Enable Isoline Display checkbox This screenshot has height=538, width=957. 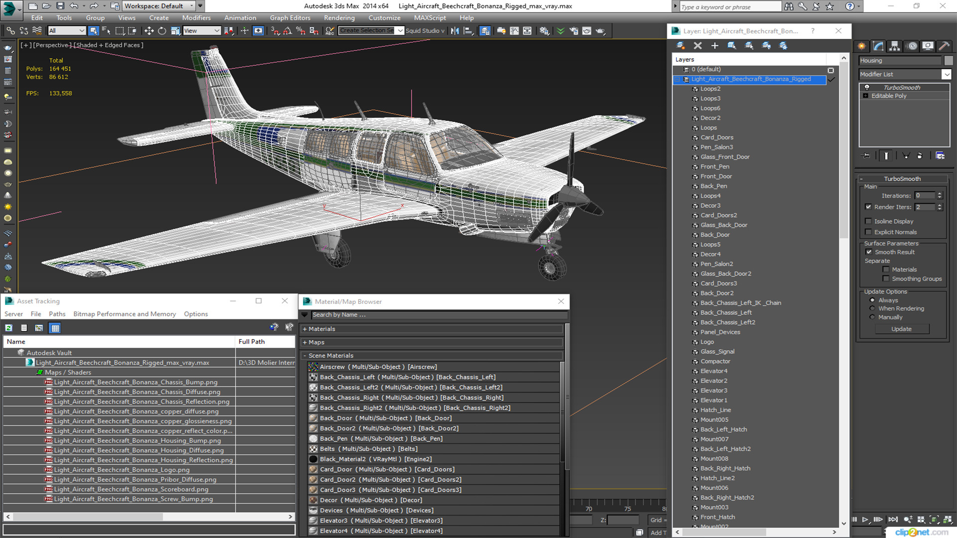pos(868,221)
